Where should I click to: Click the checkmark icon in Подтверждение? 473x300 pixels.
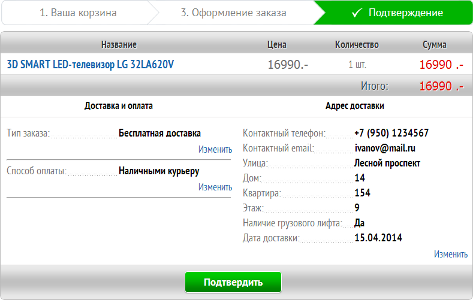pyautogui.click(x=357, y=13)
